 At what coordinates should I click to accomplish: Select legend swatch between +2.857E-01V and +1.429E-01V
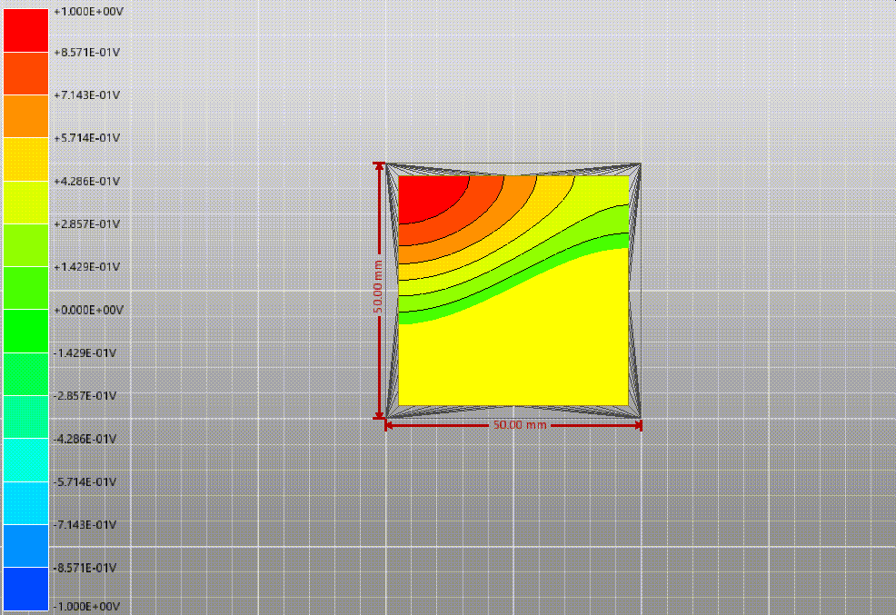pos(25,245)
